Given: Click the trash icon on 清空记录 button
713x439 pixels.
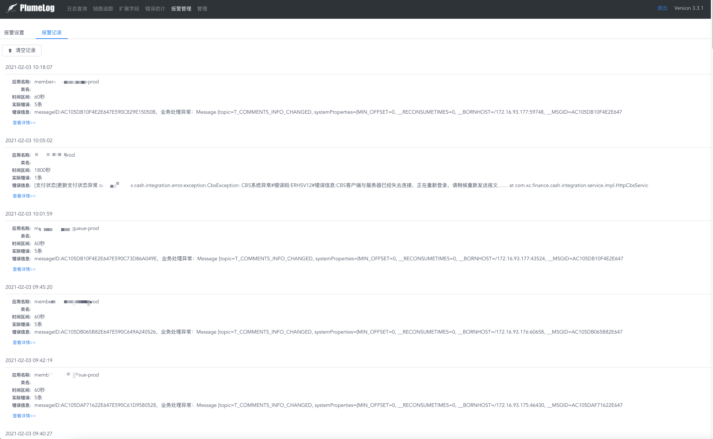Looking at the screenshot, I should (x=10, y=51).
